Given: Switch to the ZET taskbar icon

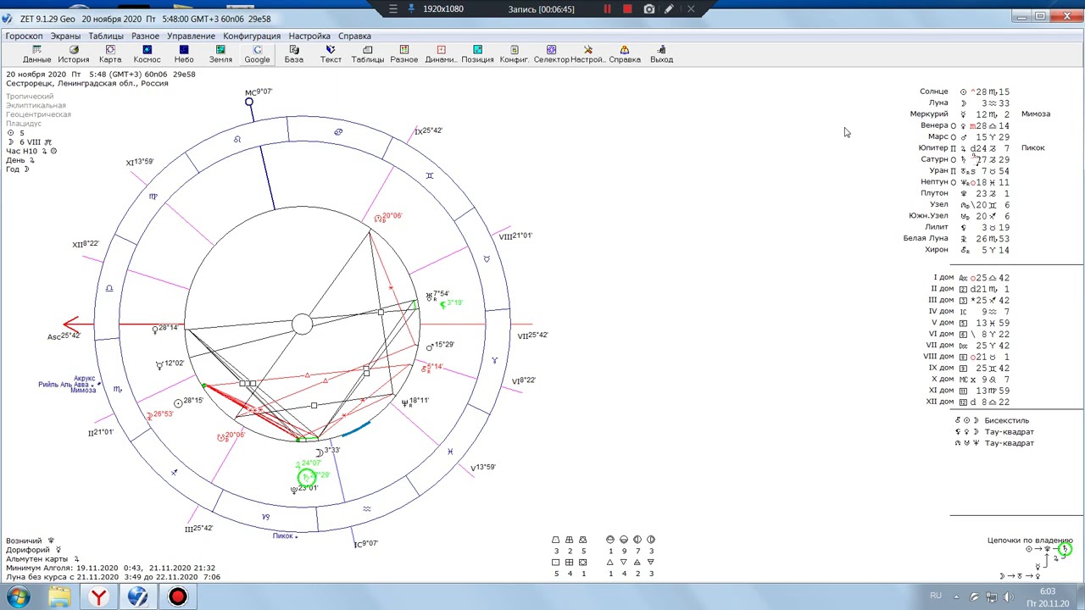Looking at the screenshot, I should (x=138, y=596).
